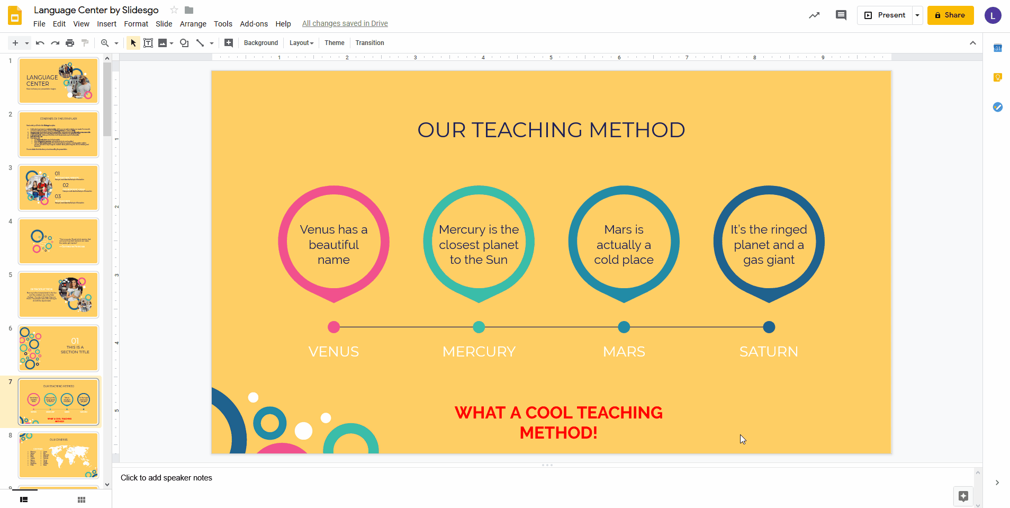Select slide 8 Our Centers thumbnail

59,455
